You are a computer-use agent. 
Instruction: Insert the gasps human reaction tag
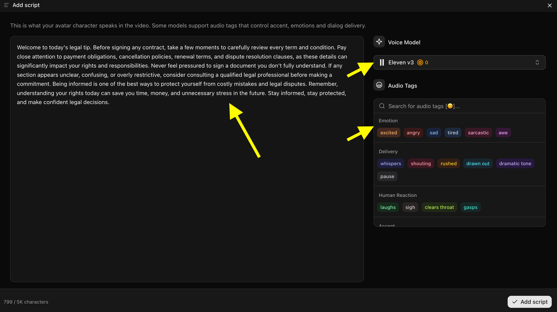click(470, 207)
